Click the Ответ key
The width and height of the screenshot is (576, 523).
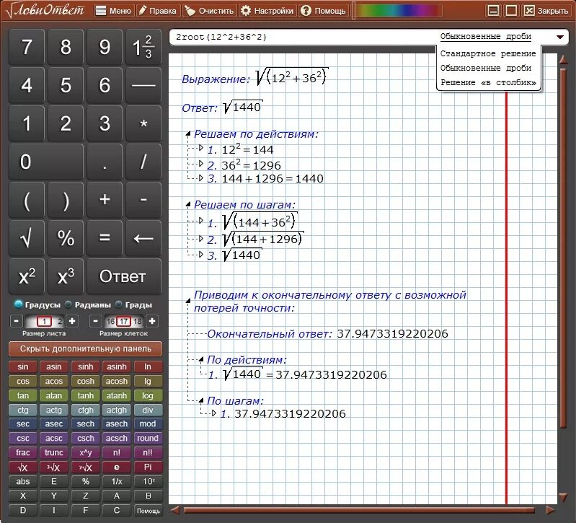click(124, 276)
